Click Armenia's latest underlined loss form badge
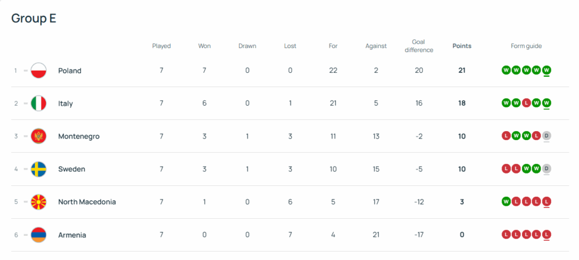 [x=546, y=235]
